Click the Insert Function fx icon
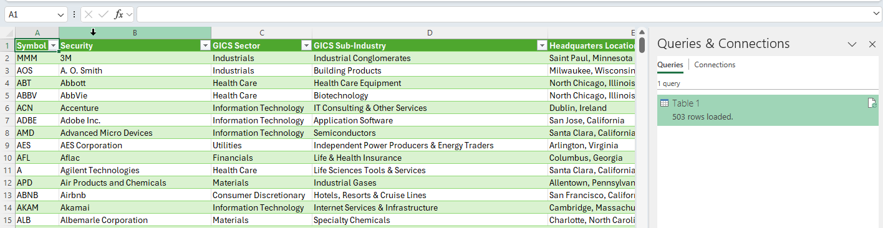The width and height of the screenshot is (883, 228). (x=118, y=14)
